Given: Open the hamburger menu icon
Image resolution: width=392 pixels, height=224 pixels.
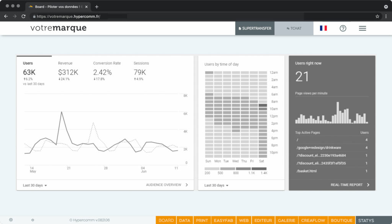Looking at the screenshot, I should (x=362, y=28).
